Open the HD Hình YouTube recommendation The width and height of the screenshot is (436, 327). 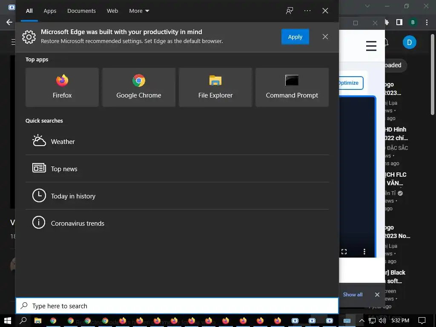click(x=396, y=134)
